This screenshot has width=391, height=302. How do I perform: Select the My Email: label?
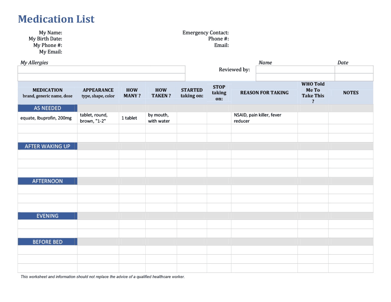coord(50,52)
